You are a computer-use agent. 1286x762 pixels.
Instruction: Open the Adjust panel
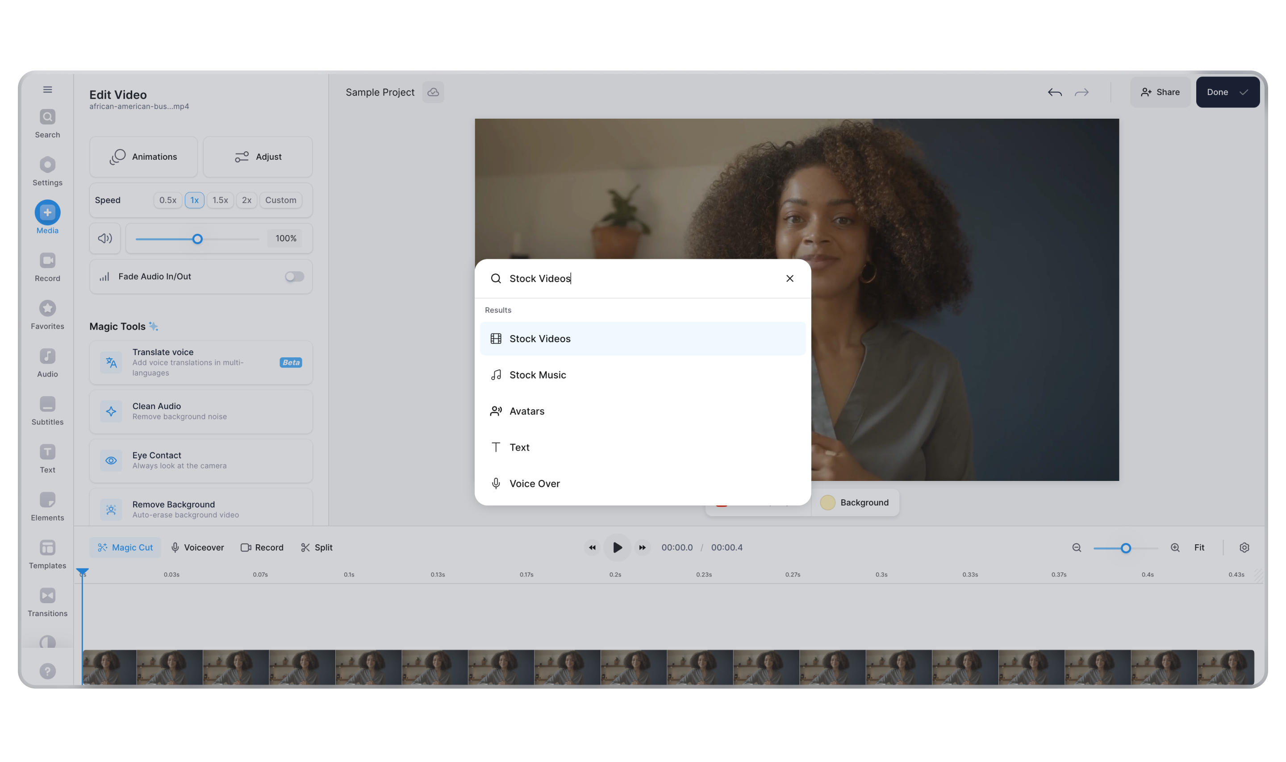coord(257,157)
